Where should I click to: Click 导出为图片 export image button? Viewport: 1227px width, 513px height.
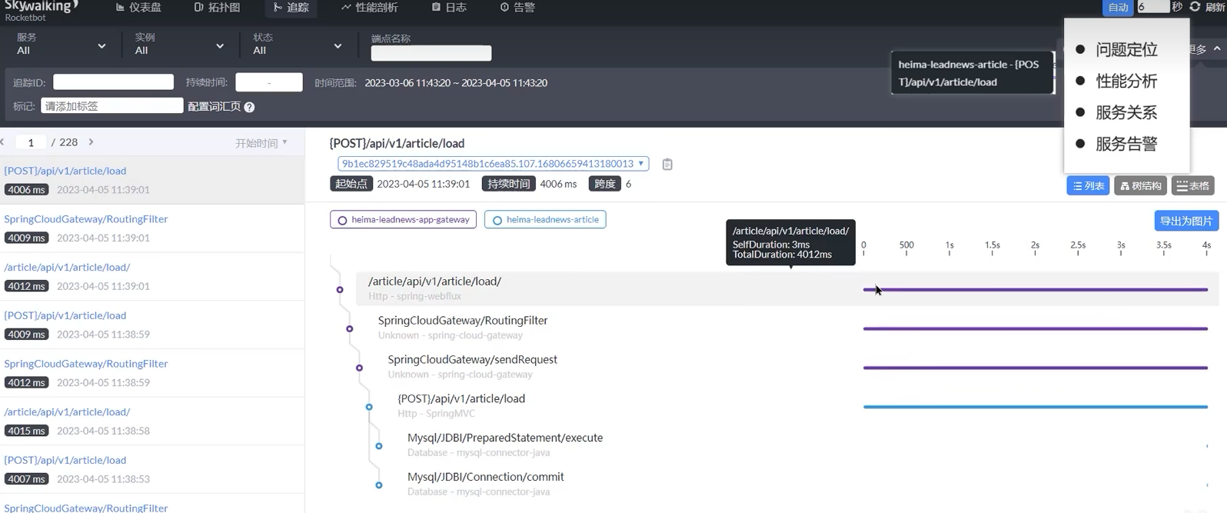(x=1186, y=221)
